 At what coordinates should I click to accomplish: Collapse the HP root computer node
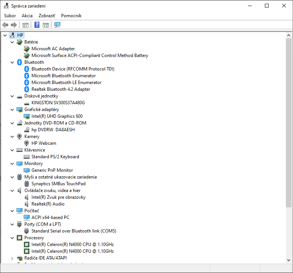click(x=5, y=35)
